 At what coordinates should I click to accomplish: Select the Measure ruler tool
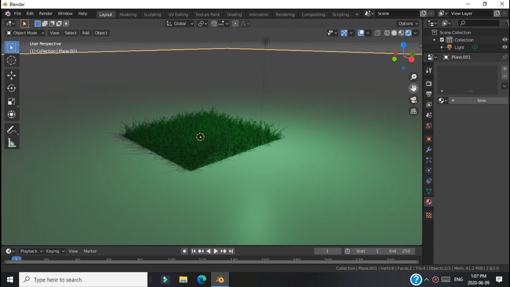(12, 143)
